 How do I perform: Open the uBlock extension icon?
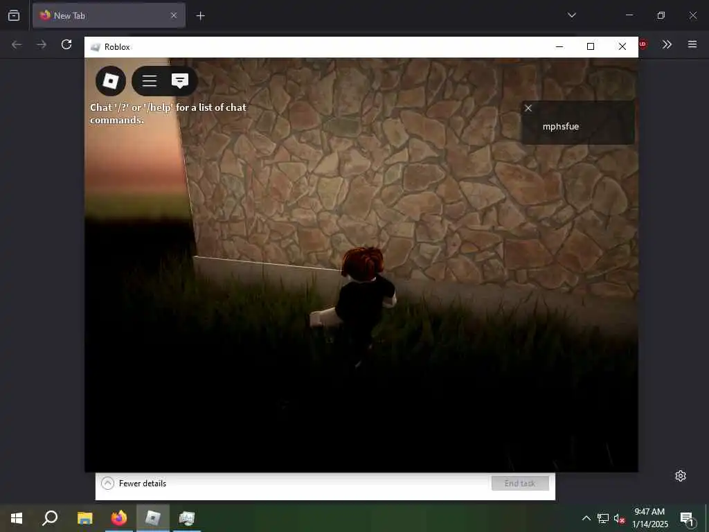click(x=643, y=44)
